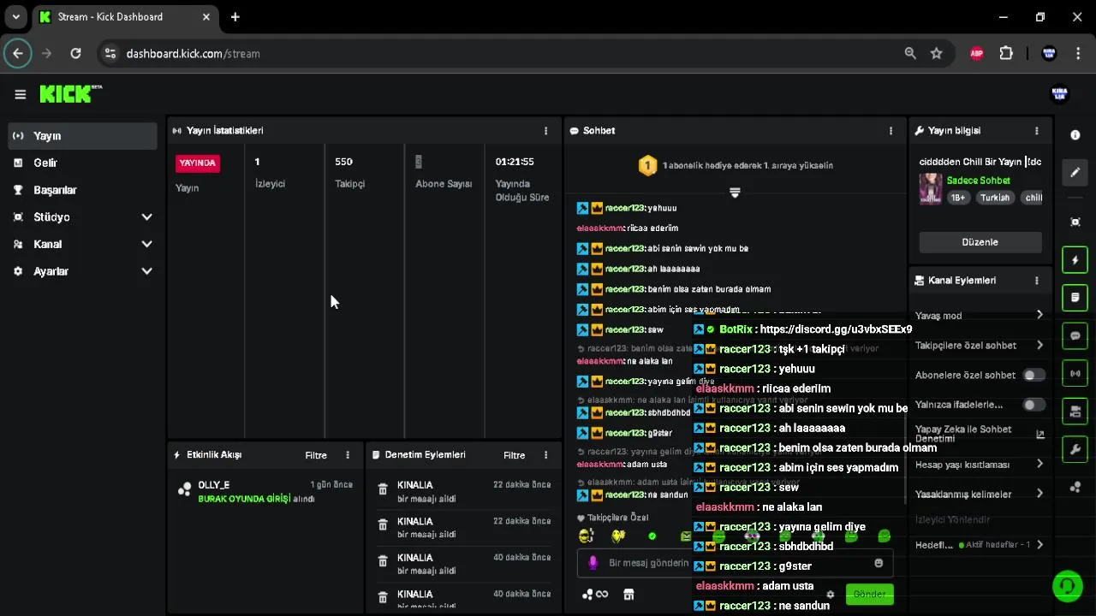Click the green Gönder button
The height and width of the screenshot is (616, 1096).
click(869, 595)
